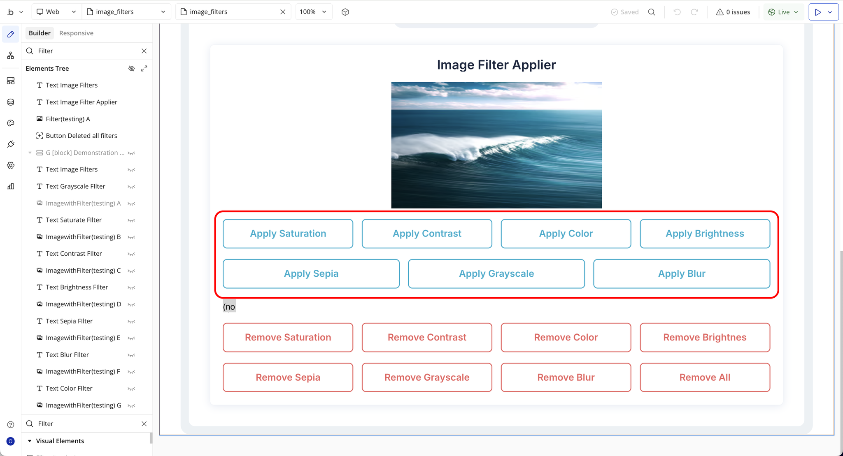Open the Live version dropdown

click(x=783, y=12)
